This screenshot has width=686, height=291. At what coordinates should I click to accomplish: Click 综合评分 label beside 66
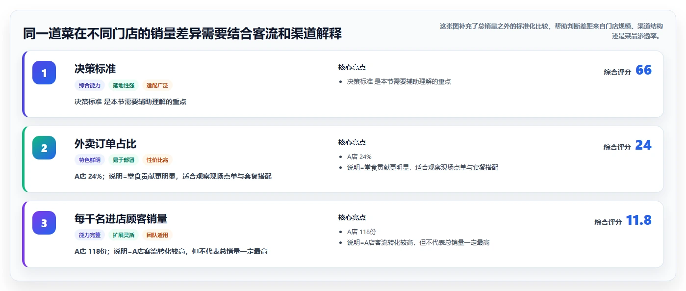[x=617, y=72]
